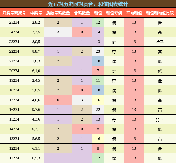The height and width of the screenshot is (163, 176).
Task: Click 持平 in row 15234
Action: coord(160,119)
